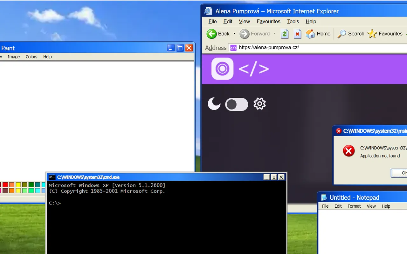The height and width of the screenshot is (254, 407).
Task: Pick the light green swatch in Paint palette
Action: (x=24, y=190)
